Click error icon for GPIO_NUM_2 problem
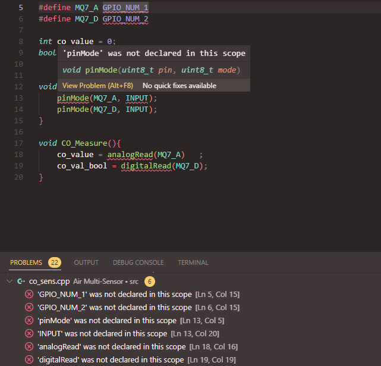This screenshot has height=366, width=381. [29, 307]
